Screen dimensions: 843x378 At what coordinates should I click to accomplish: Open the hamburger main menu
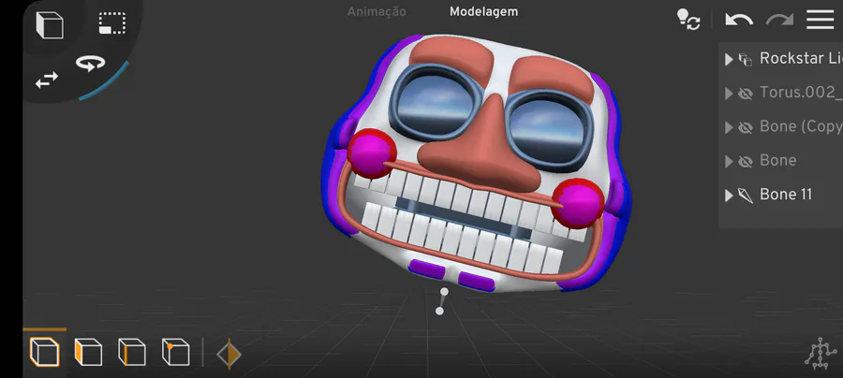pos(820,20)
